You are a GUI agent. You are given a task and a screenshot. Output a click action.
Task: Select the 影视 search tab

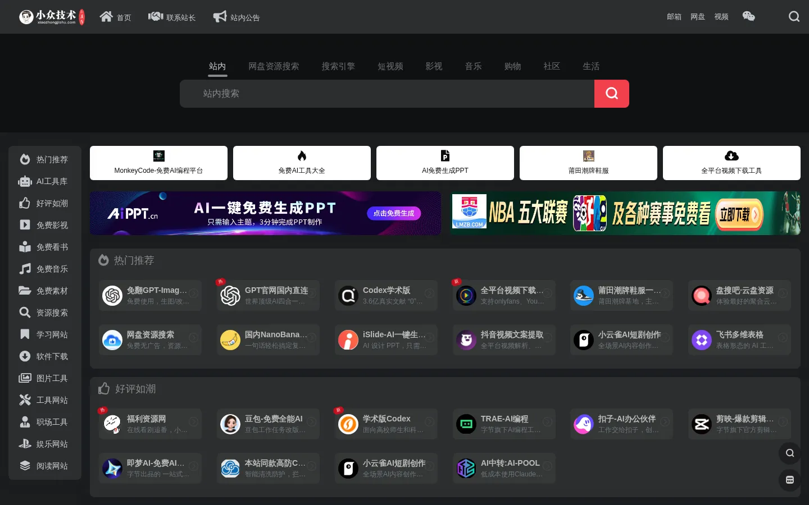[434, 66]
